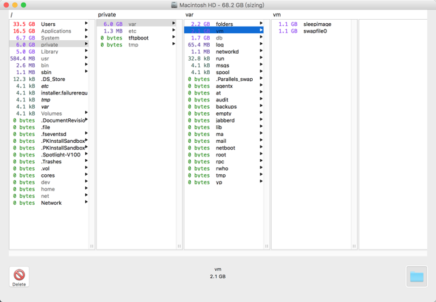Select the home row
The height and width of the screenshot is (302, 436).
coord(49,189)
